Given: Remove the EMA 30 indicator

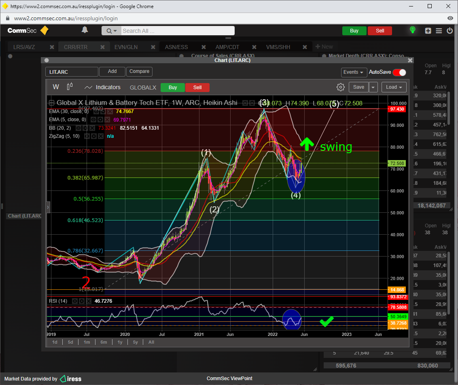Looking at the screenshot, I should (x=110, y=111).
